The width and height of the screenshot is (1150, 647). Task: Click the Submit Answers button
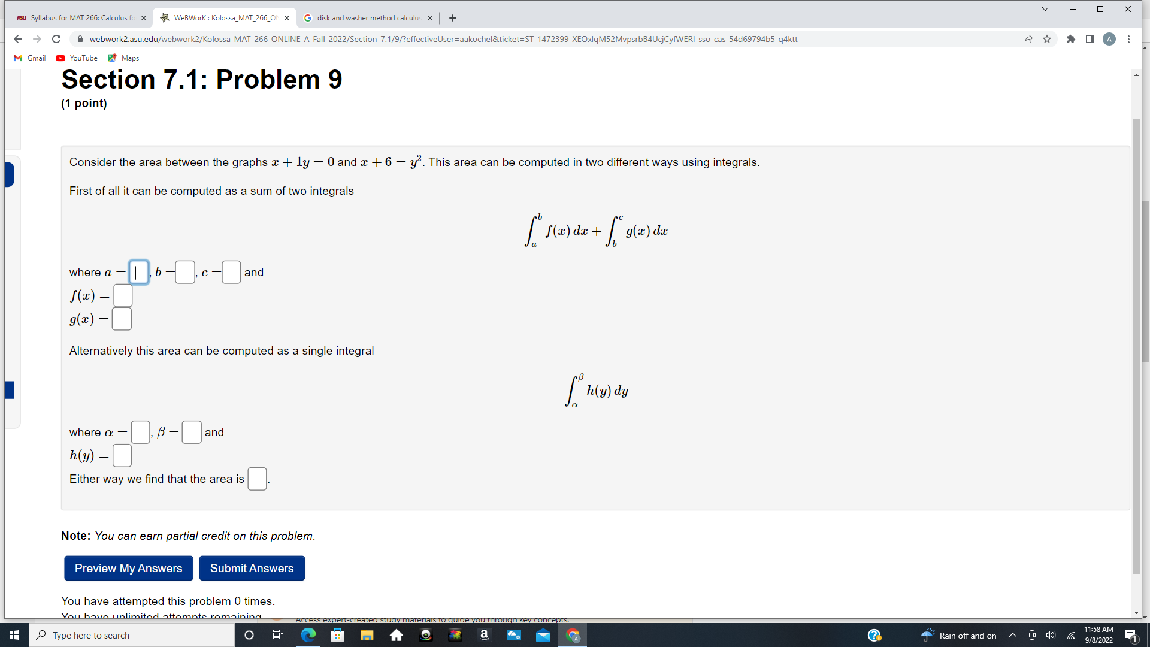(252, 568)
